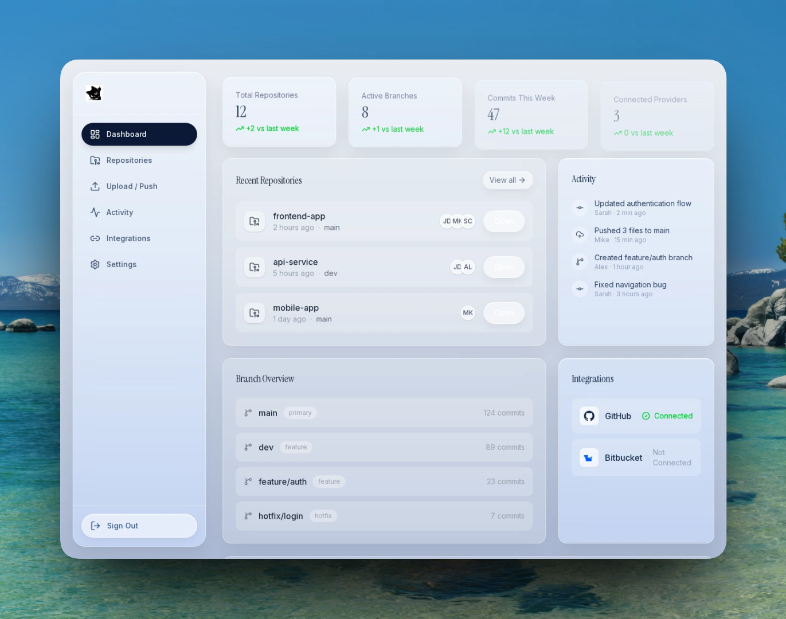Click '+12 vs last week' trend text
The height and width of the screenshot is (619, 786).
tap(526, 131)
